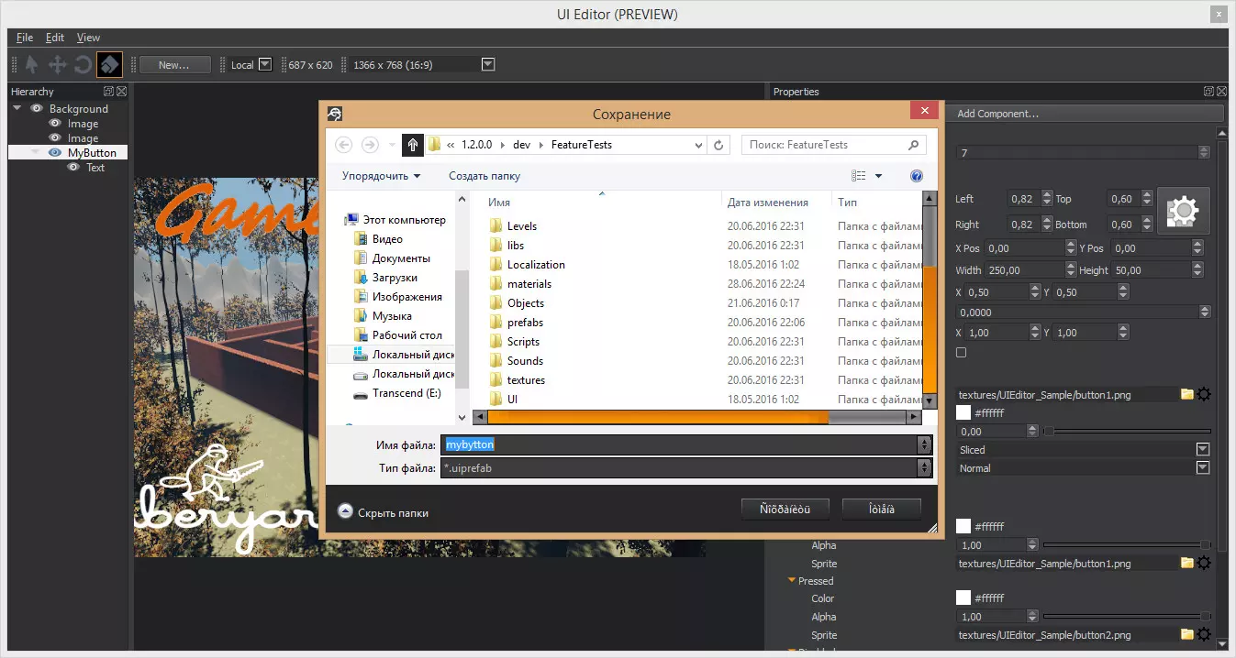Choose the rotate tool in toolbar
The height and width of the screenshot is (658, 1236).
point(83,64)
